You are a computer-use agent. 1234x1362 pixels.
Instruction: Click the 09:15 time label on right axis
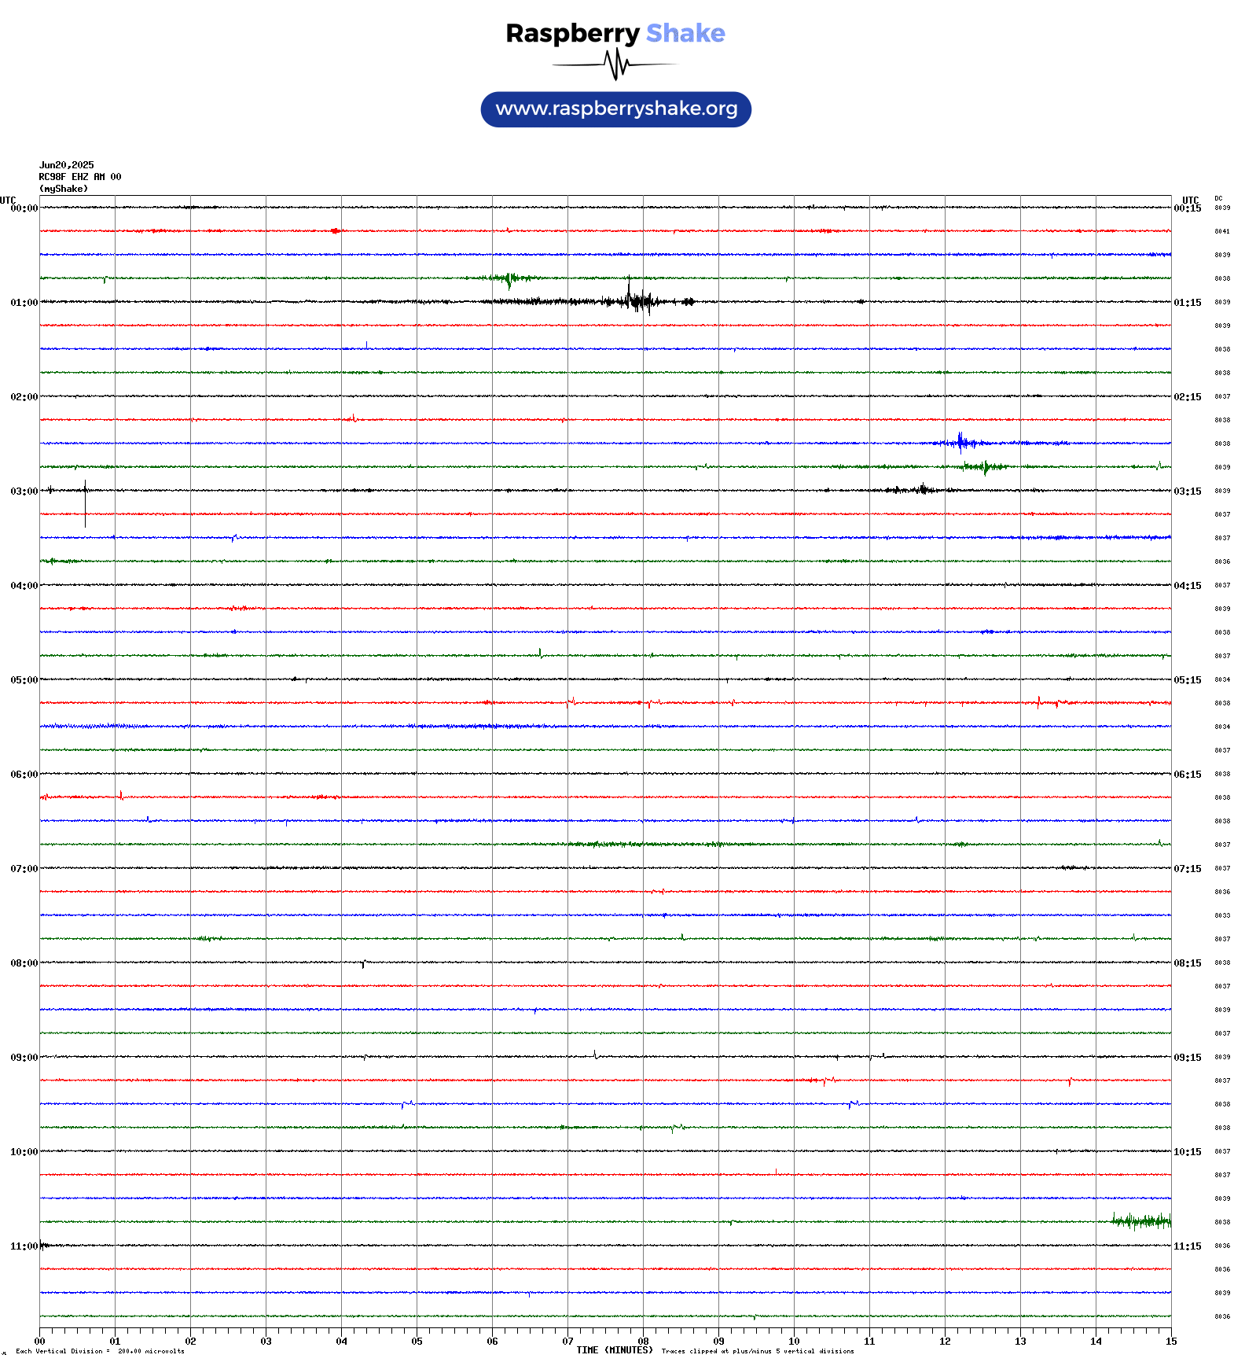click(x=1188, y=1058)
